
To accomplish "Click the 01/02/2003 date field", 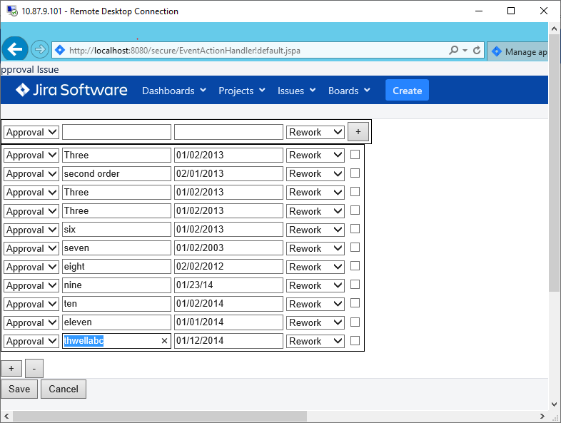I will click(228, 248).
